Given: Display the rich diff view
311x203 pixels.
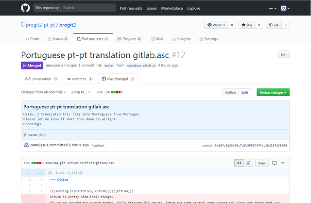Looking at the screenshot, I should 248,163.
